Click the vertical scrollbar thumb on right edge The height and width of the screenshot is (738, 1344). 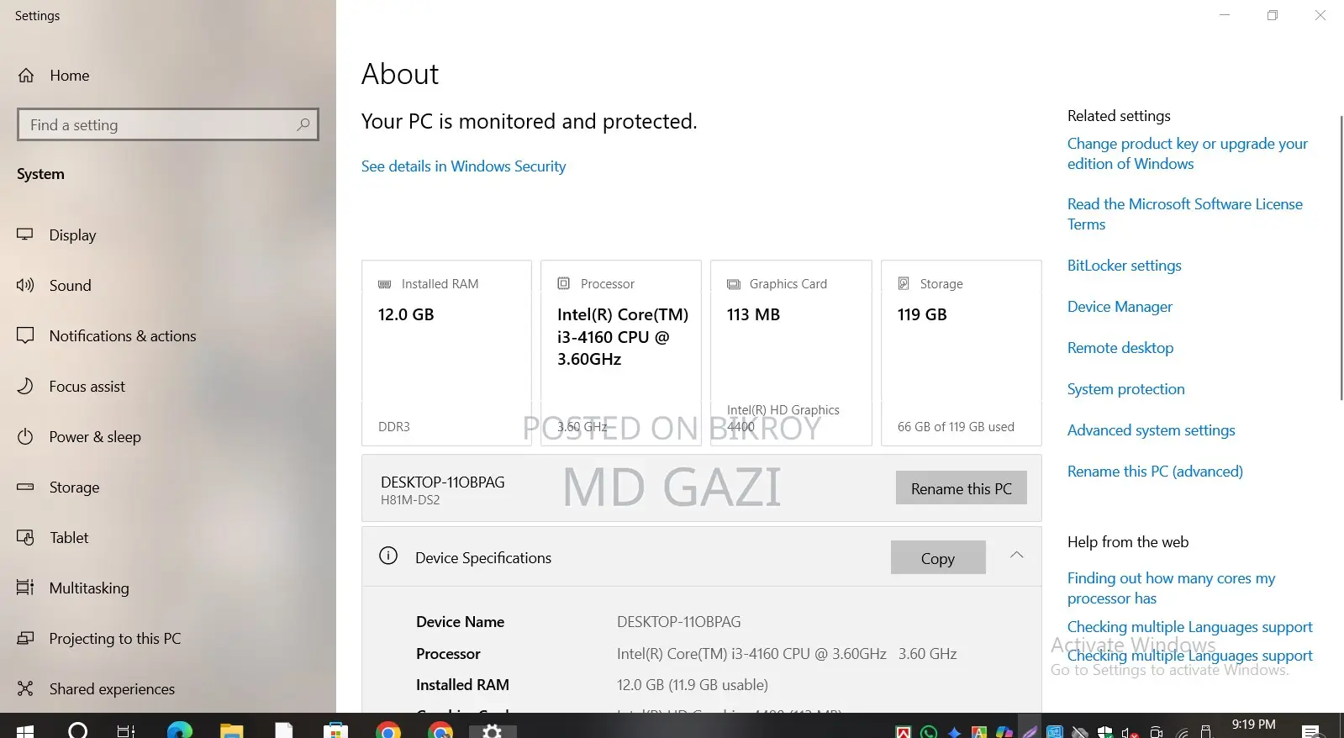tap(1341, 258)
